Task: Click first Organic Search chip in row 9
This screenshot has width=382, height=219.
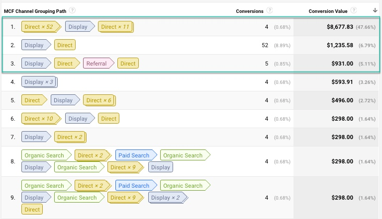Action: pyautogui.click(x=46, y=186)
